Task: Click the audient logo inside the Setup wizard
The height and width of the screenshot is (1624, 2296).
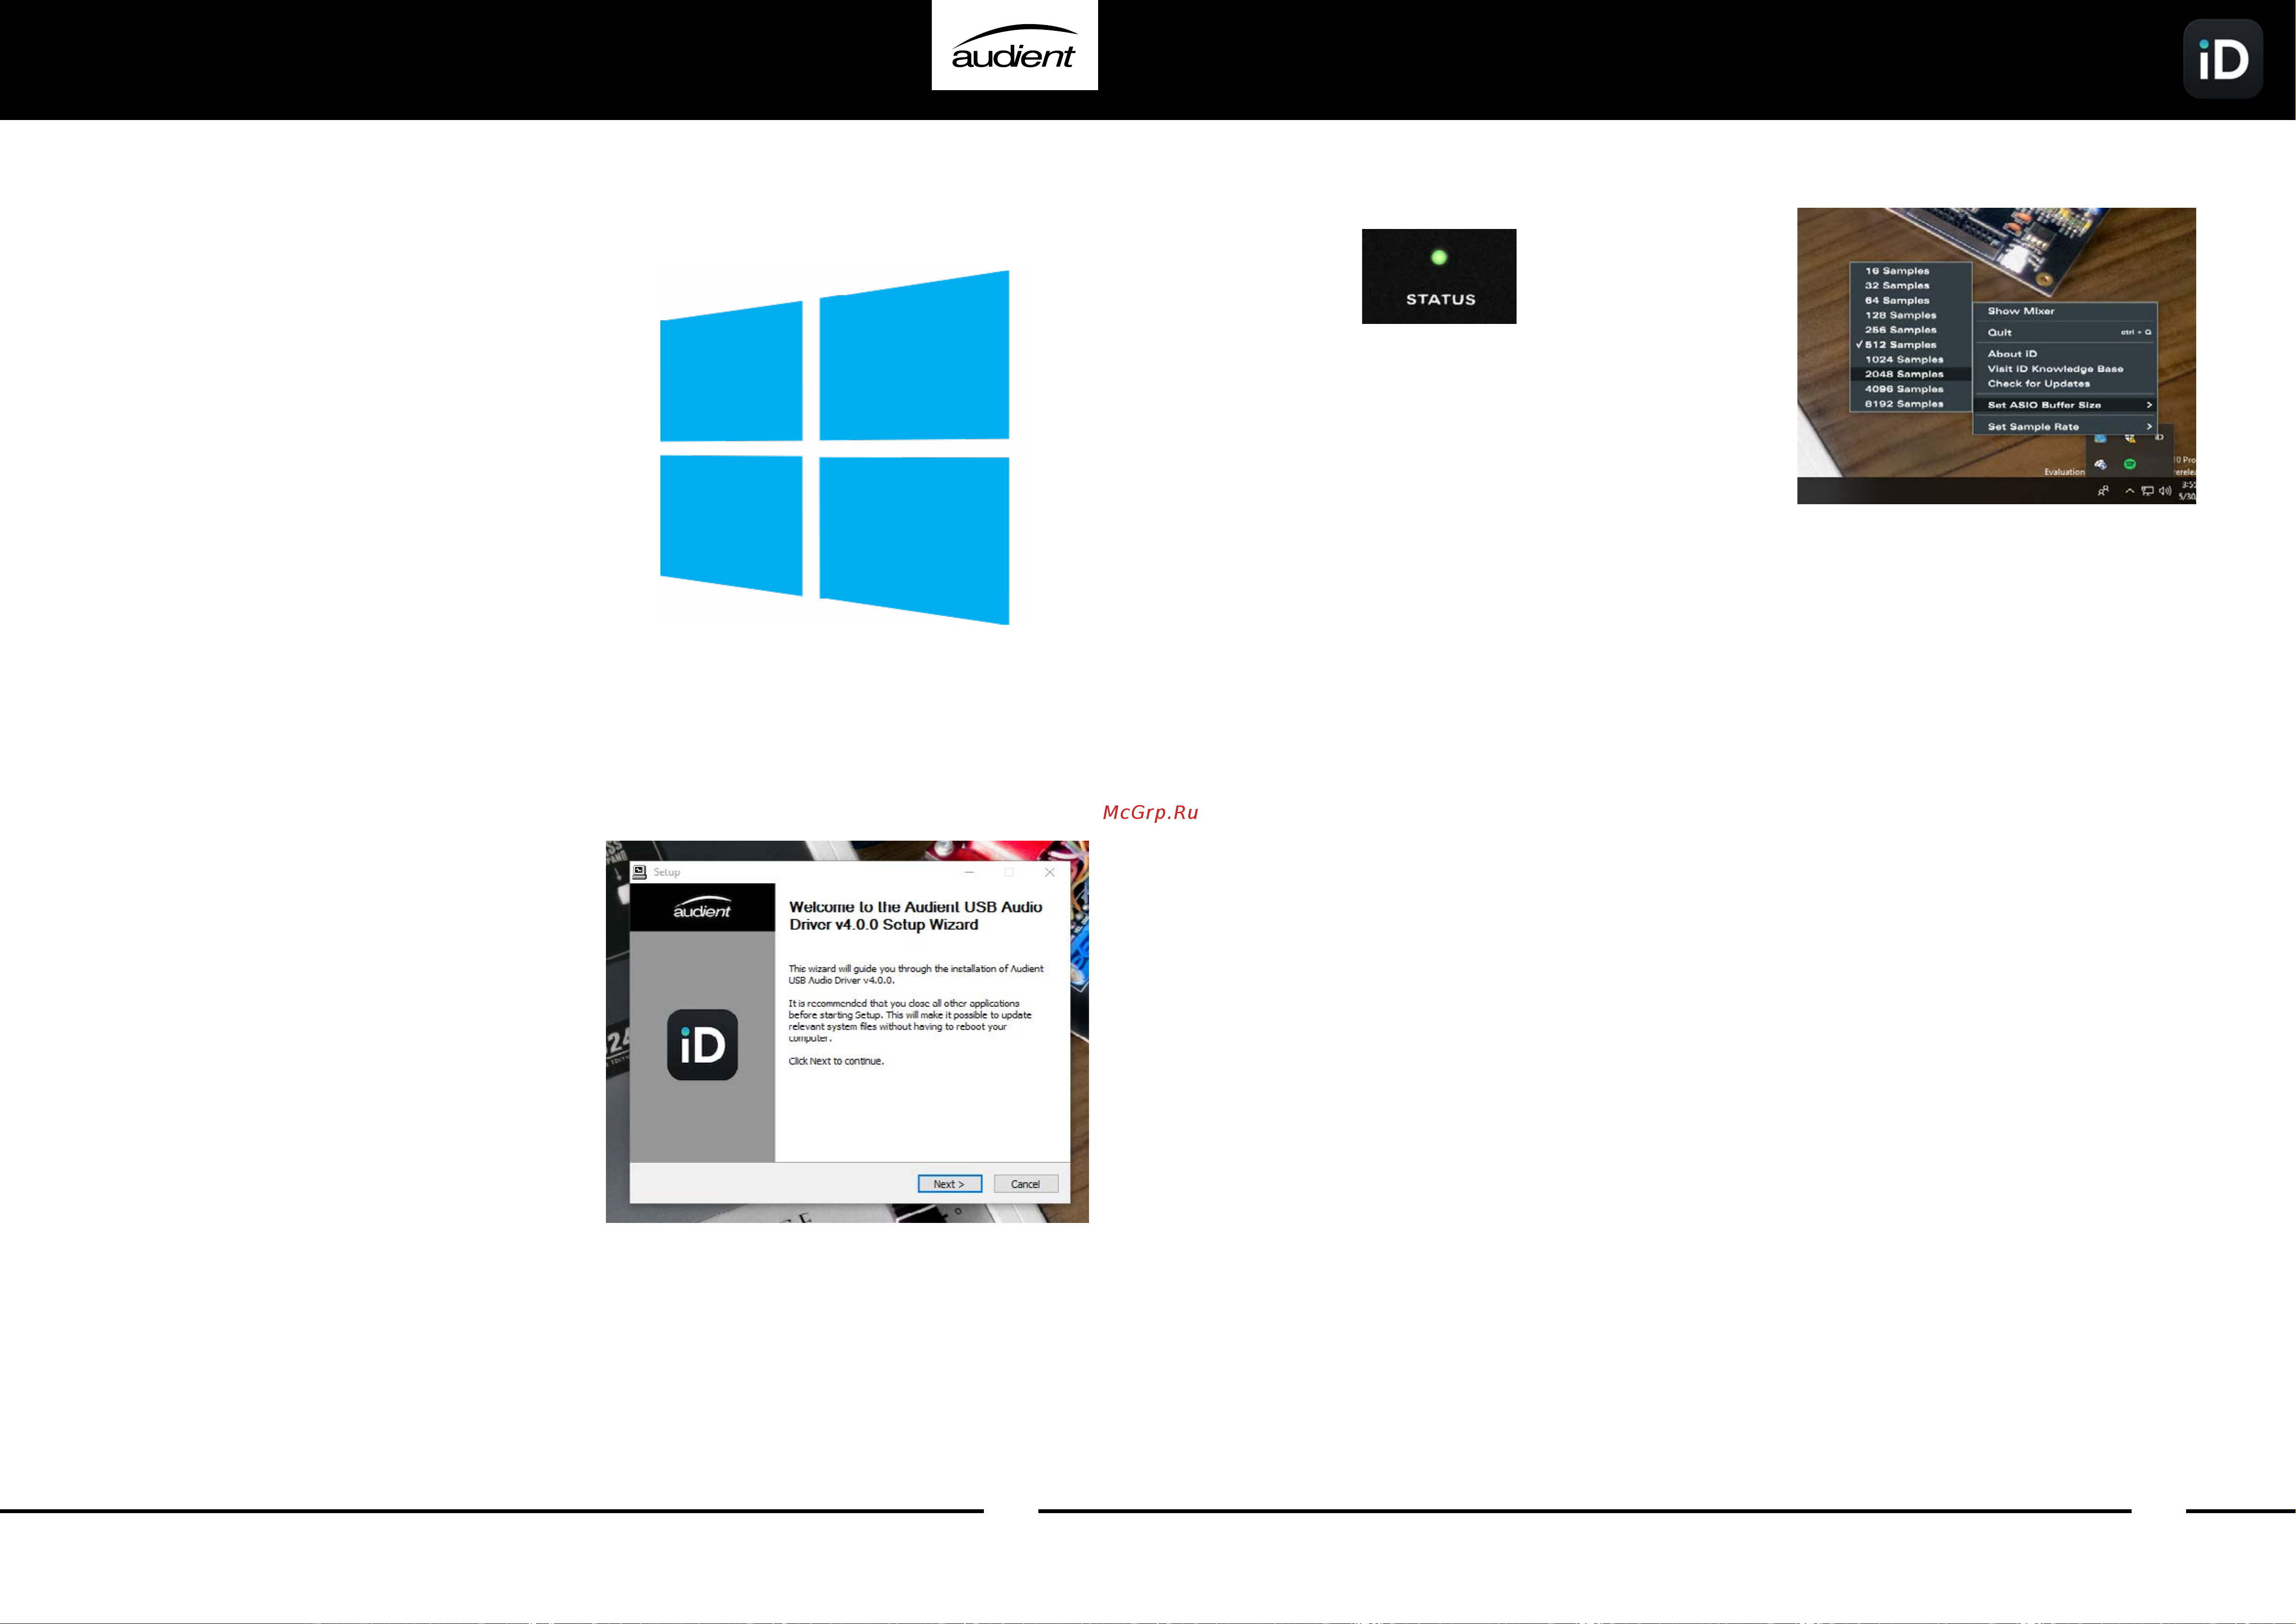Action: [x=702, y=908]
